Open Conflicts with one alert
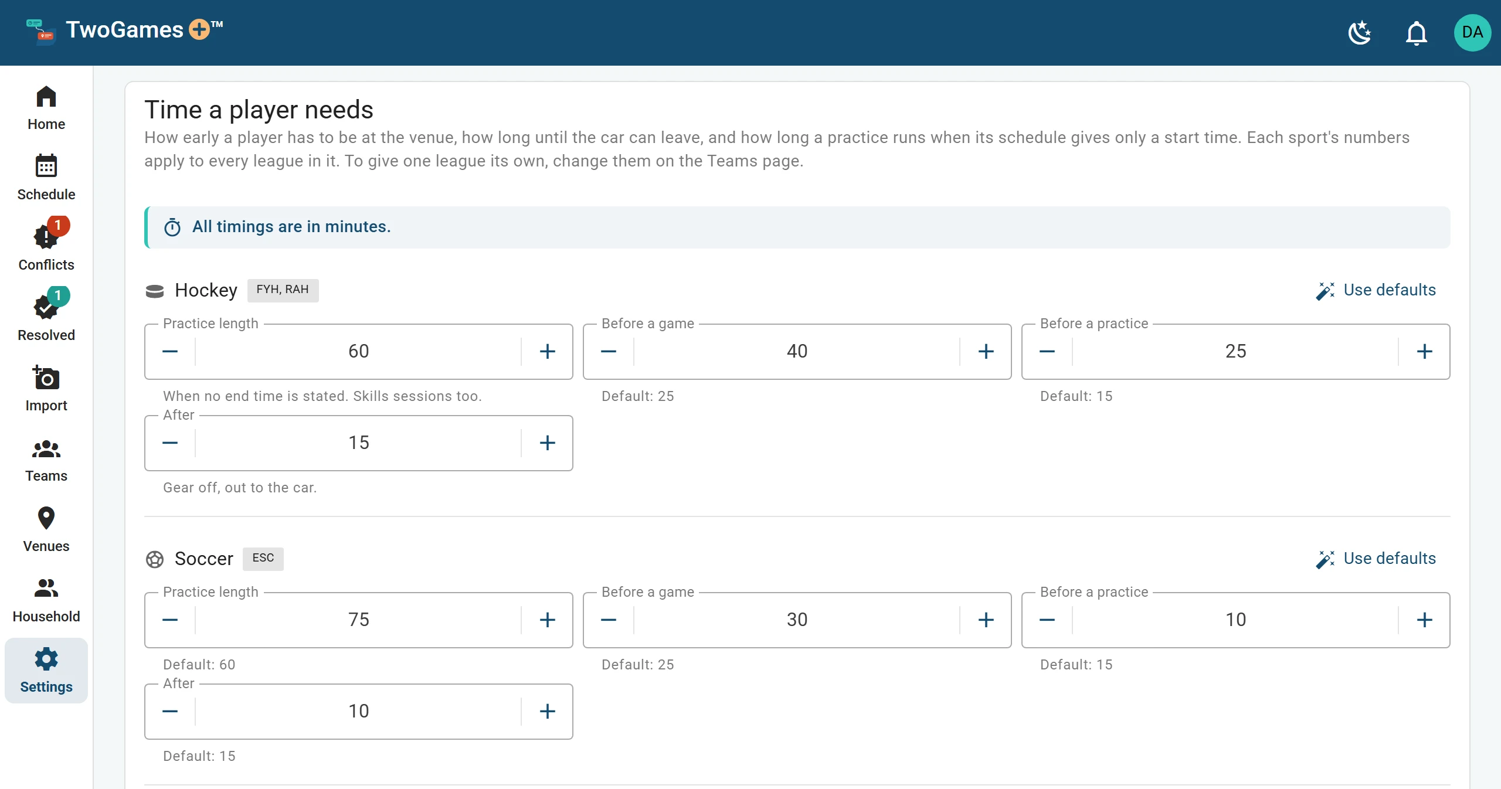The width and height of the screenshot is (1501, 789). (46, 249)
